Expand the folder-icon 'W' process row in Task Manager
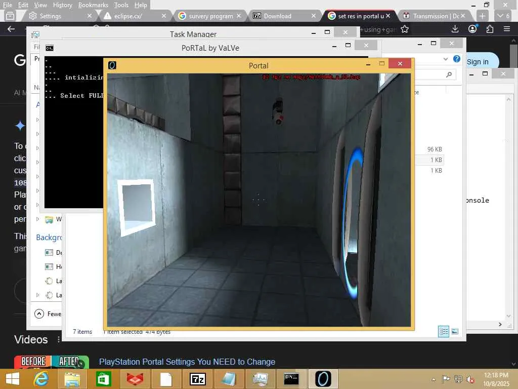 click(x=37, y=219)
